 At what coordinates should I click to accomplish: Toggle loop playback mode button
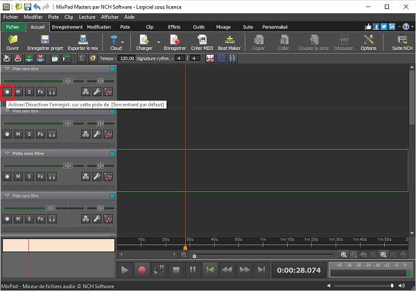point(159,270)
